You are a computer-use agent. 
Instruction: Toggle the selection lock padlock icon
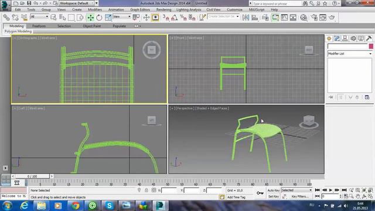(146, 190)
